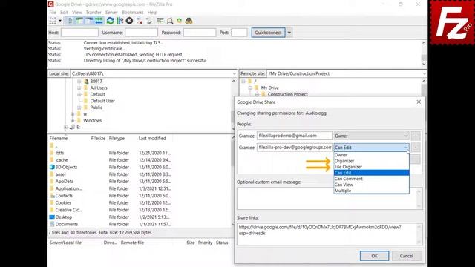Toggle transfer queue display
Image resolution: width=475 pixels, height=267 pixels.
[99, 21]
